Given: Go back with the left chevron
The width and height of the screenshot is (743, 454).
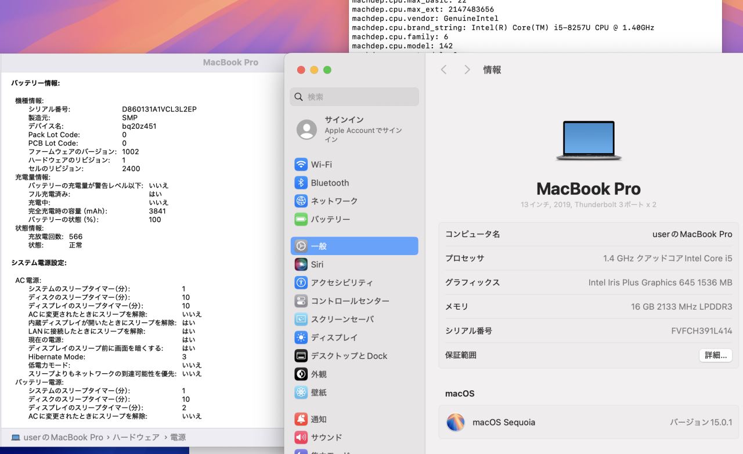Looking at the screenshot, I should coord(444,70).
